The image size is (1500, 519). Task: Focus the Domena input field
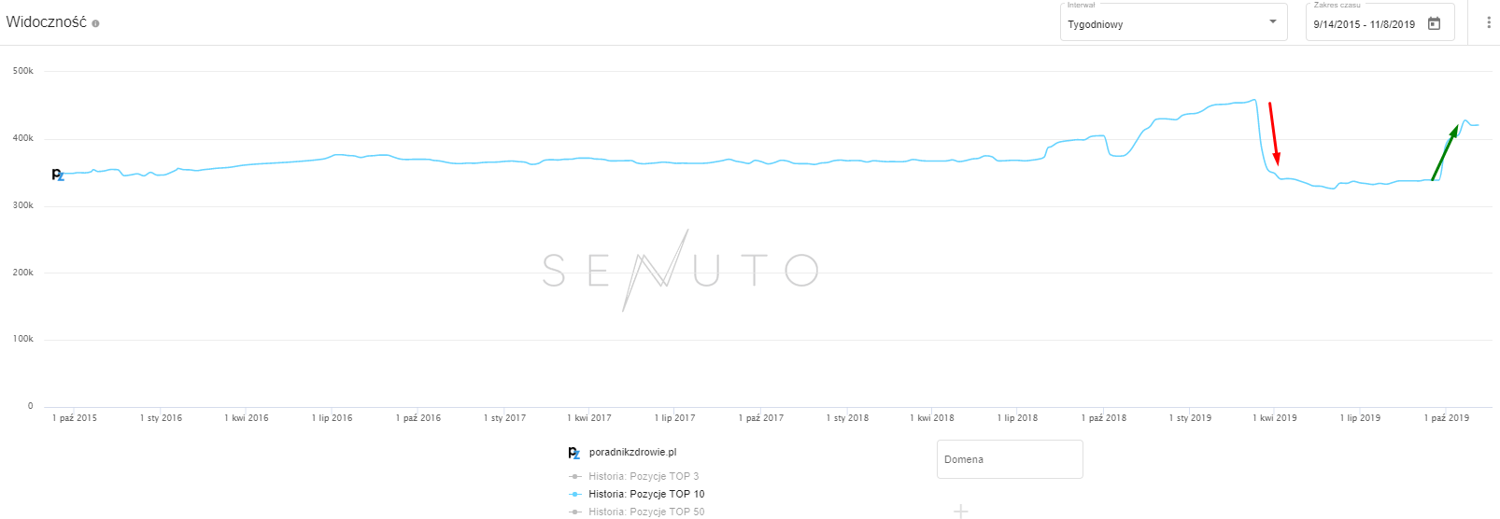[x=1009, y=459]
